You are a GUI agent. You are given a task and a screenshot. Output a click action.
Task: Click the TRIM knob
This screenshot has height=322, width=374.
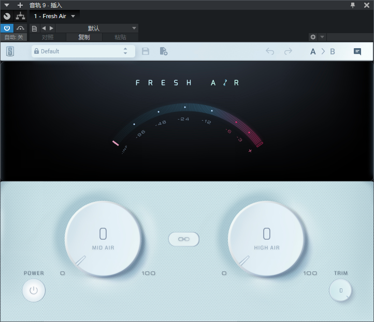(x=340, y=290)
